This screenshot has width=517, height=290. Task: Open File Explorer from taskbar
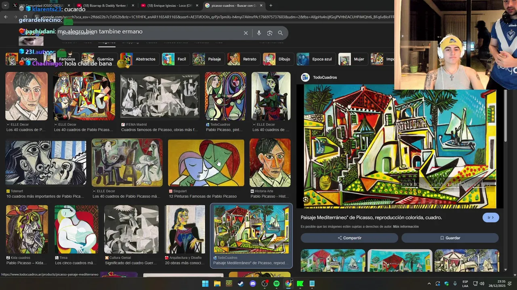pos(217,284)
